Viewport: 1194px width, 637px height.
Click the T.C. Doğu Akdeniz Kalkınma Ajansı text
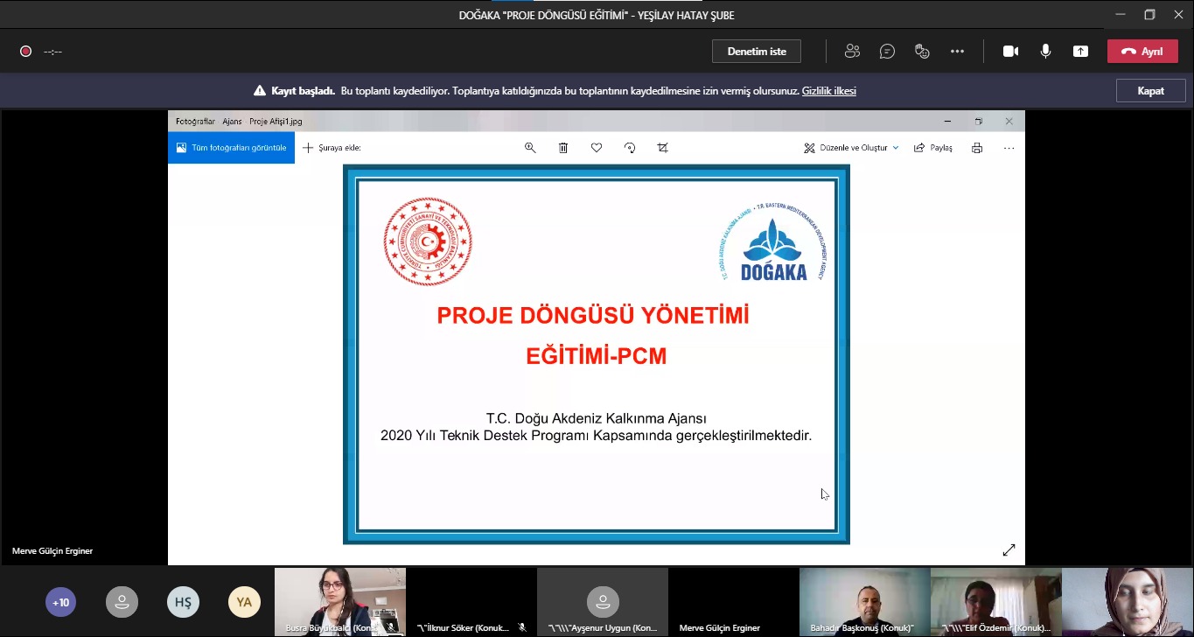click(596, 419)
